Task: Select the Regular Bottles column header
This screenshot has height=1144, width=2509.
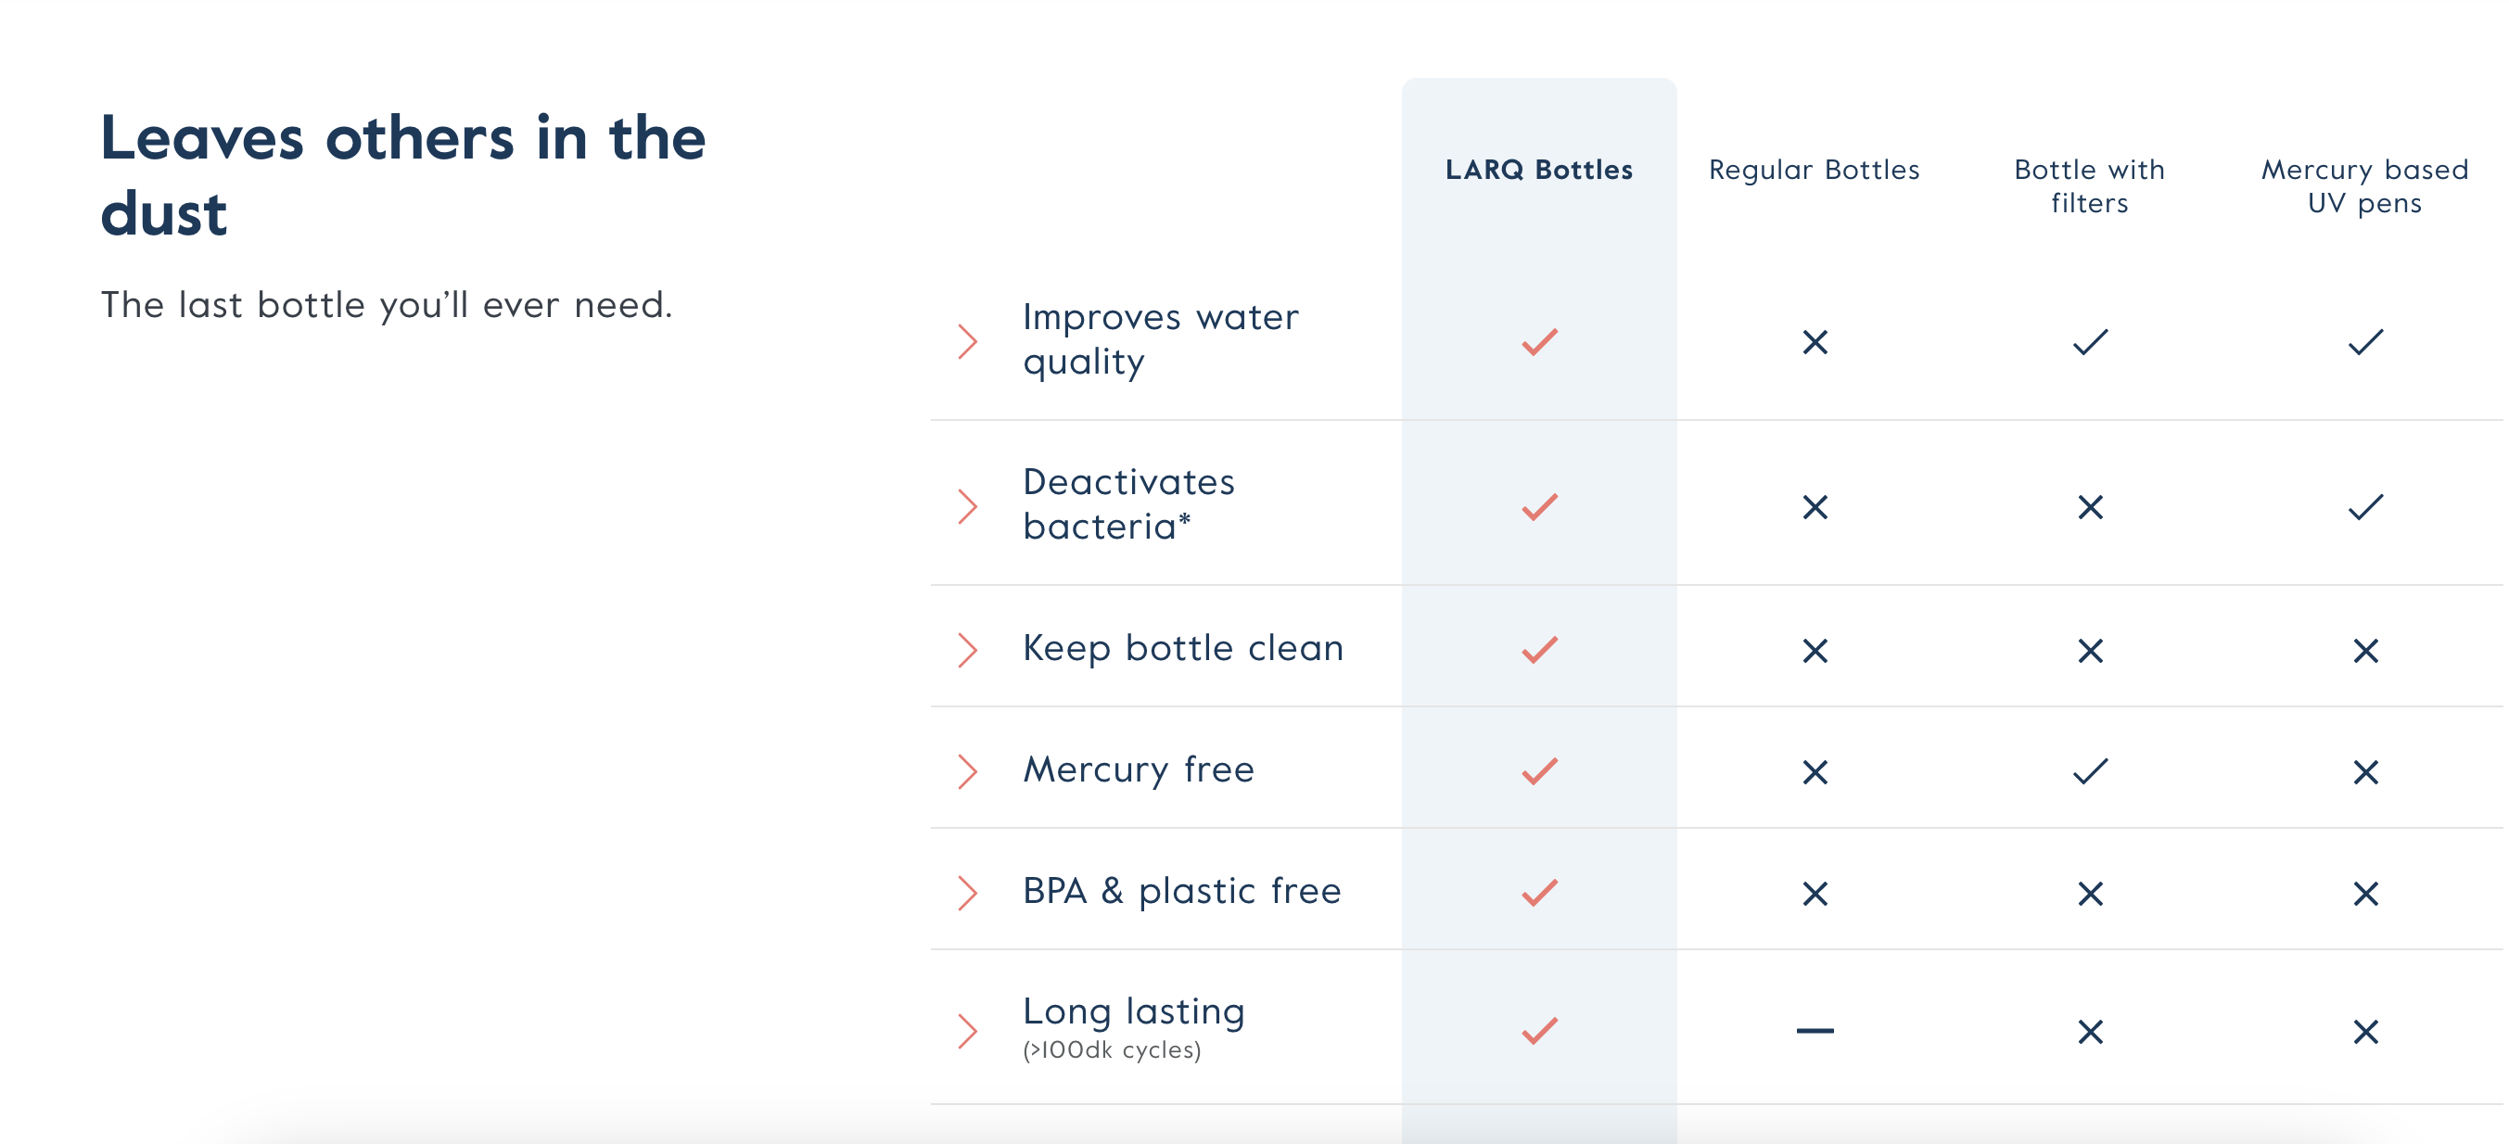Action: tap(1815, 171)
